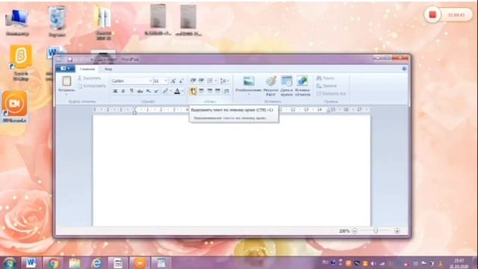Toggle underline formatting
This screenshot has height=269, width=478.
[131, 91]
